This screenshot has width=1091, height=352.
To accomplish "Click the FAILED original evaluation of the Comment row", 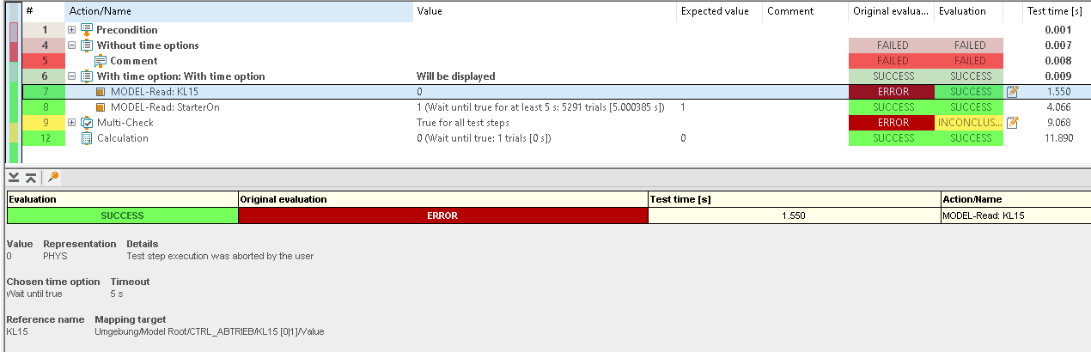I will point(893,61).
